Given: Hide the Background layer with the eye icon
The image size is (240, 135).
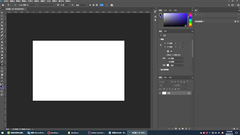Looking at the screenshot, I should tap(160, 93).
